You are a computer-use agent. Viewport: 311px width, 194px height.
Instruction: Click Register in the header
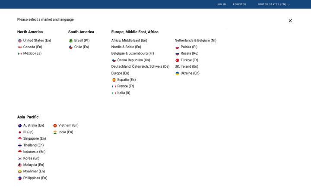(239, 4)
